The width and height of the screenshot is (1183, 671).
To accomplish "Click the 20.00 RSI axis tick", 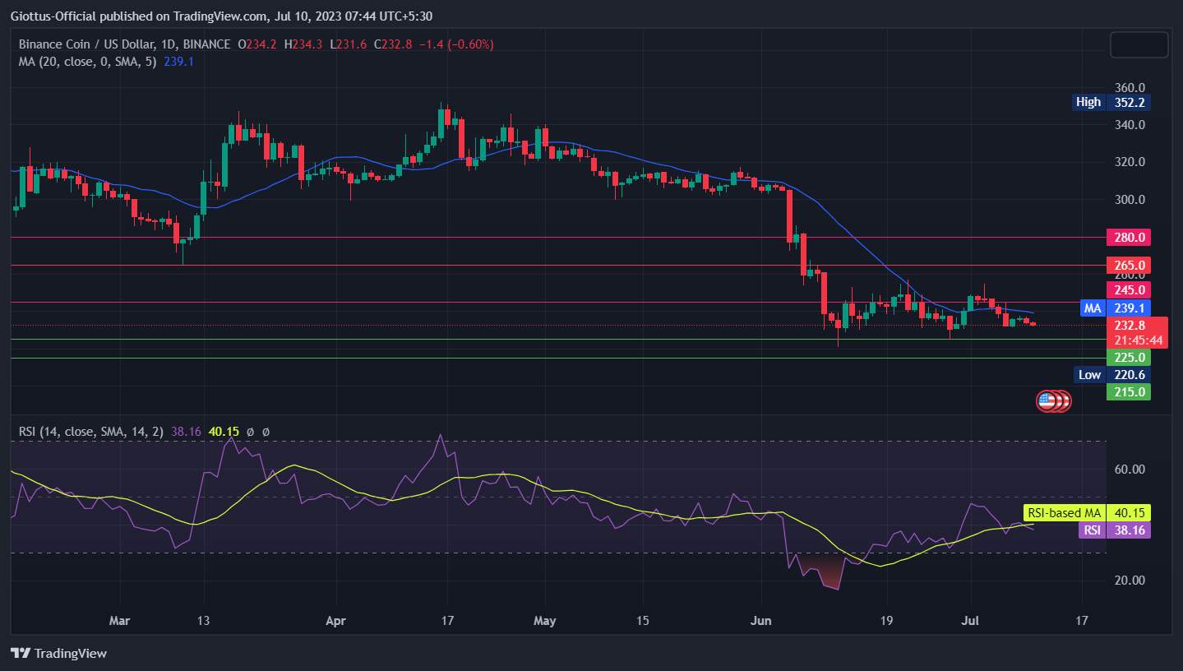I will [x=1129, y=580].
